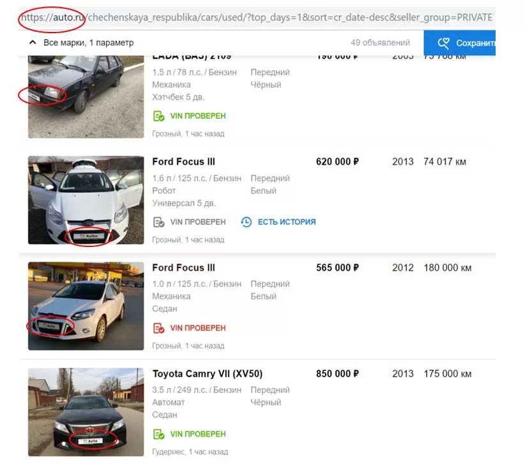Collapse the 'Все марки, 1 параметр' chevron
Viewport: 525px width, 464px height.
[33, 43]
